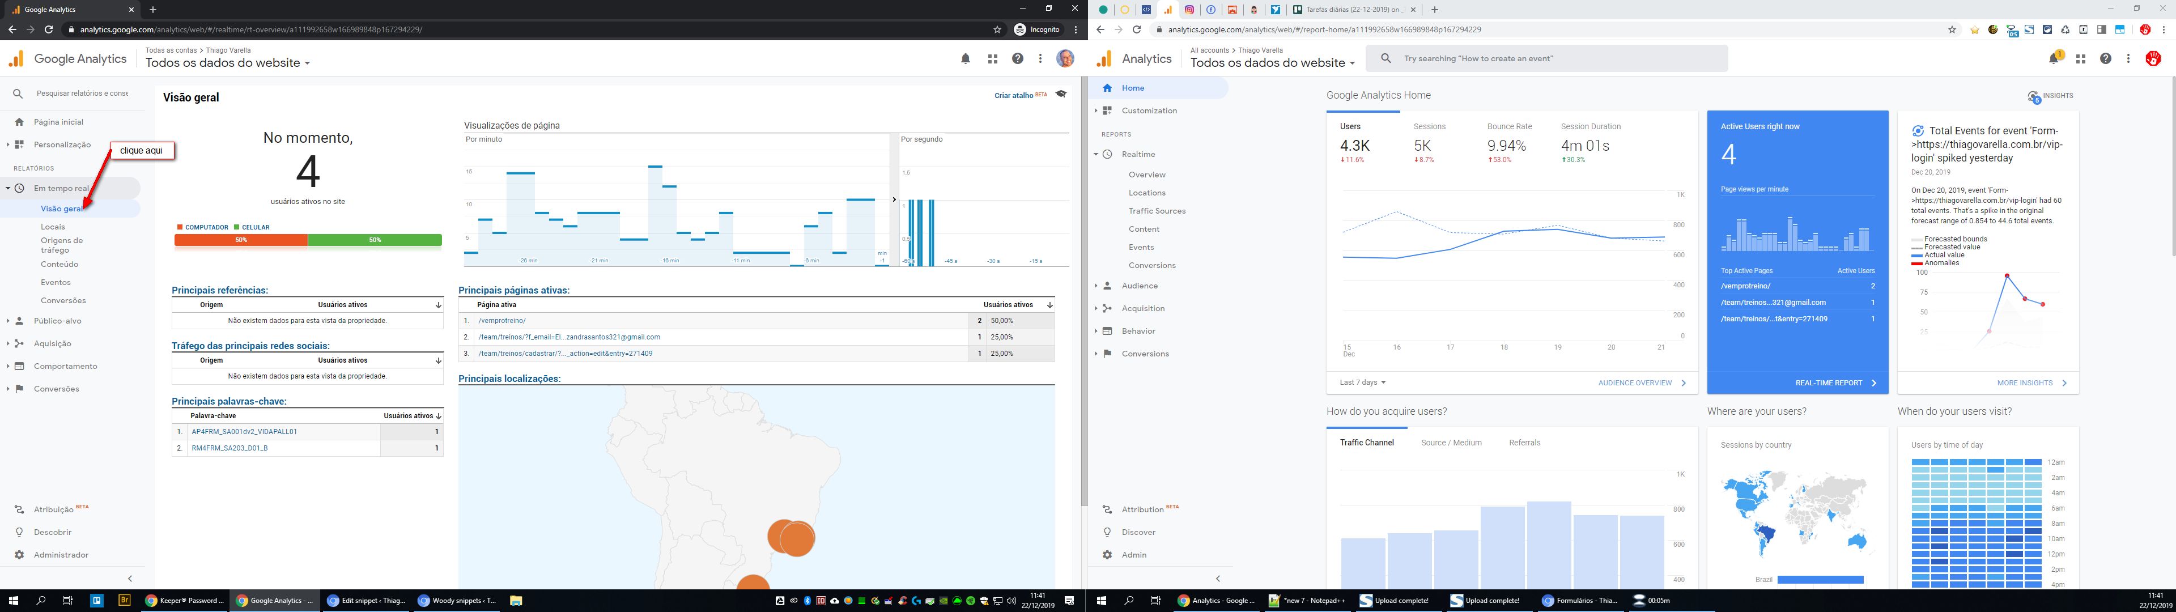Collapse the Realtime section in right sidebar
The image size is (2176, 612).
point(1138,155)
